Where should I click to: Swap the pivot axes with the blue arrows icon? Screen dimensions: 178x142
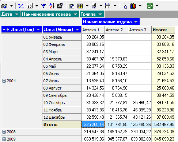pyautogui.click(x=21, y=6)
